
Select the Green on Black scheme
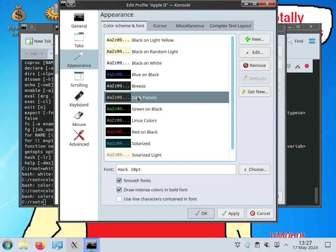tap(167, 109)
